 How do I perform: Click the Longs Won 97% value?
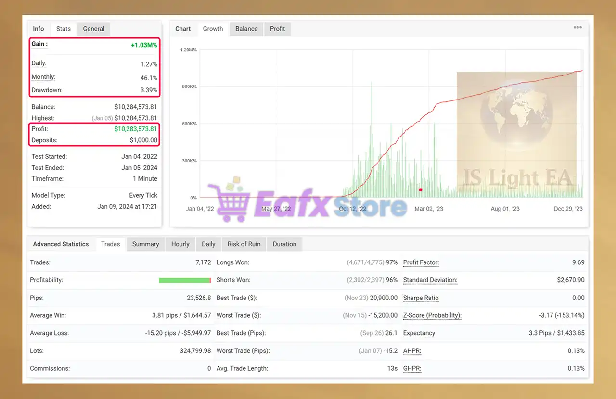coord(372,262)
